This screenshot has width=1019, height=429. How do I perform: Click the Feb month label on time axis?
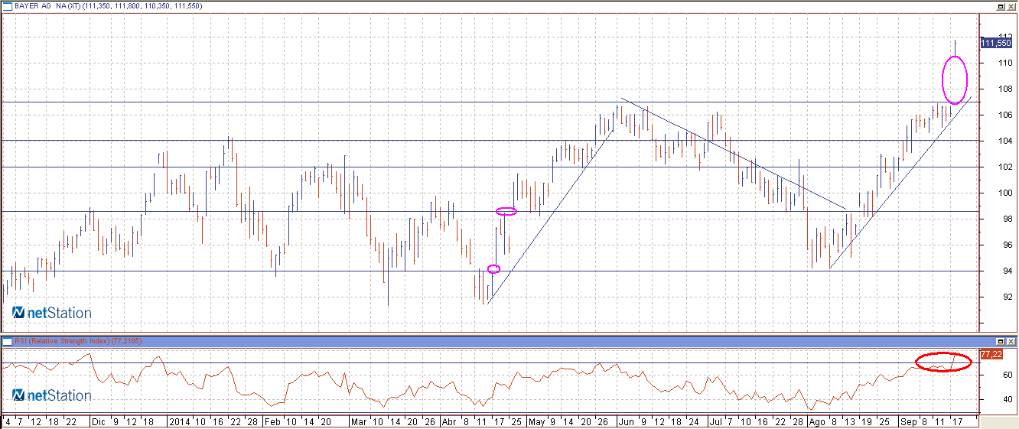tap(272, 421)
